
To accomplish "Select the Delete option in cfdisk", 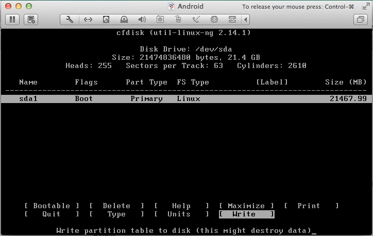I will click(116, 206).
